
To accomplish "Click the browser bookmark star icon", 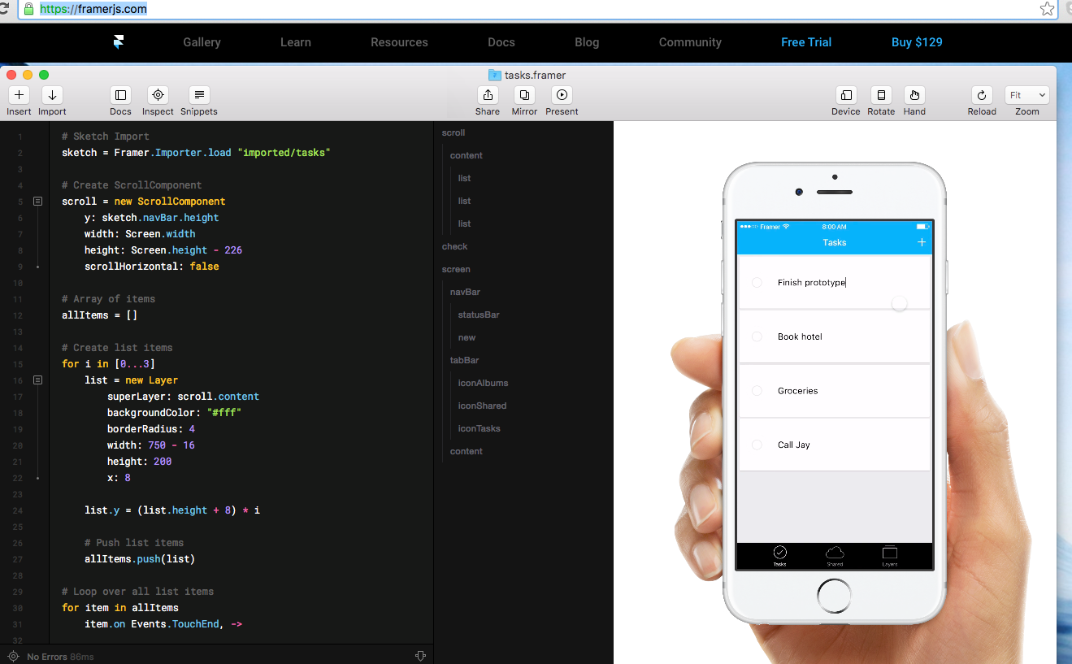I will pyautogui.click(x=1047, y=9).
